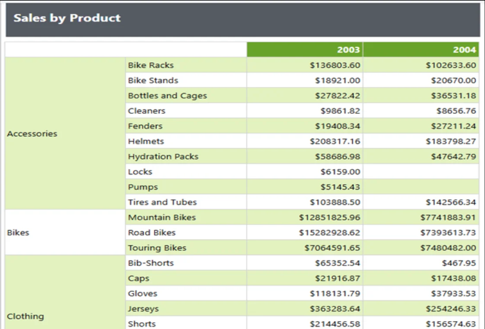Click the $7393613.73 Road Bikes value
Viewport: 485px width, 329px height.
[x=448, y=232]
